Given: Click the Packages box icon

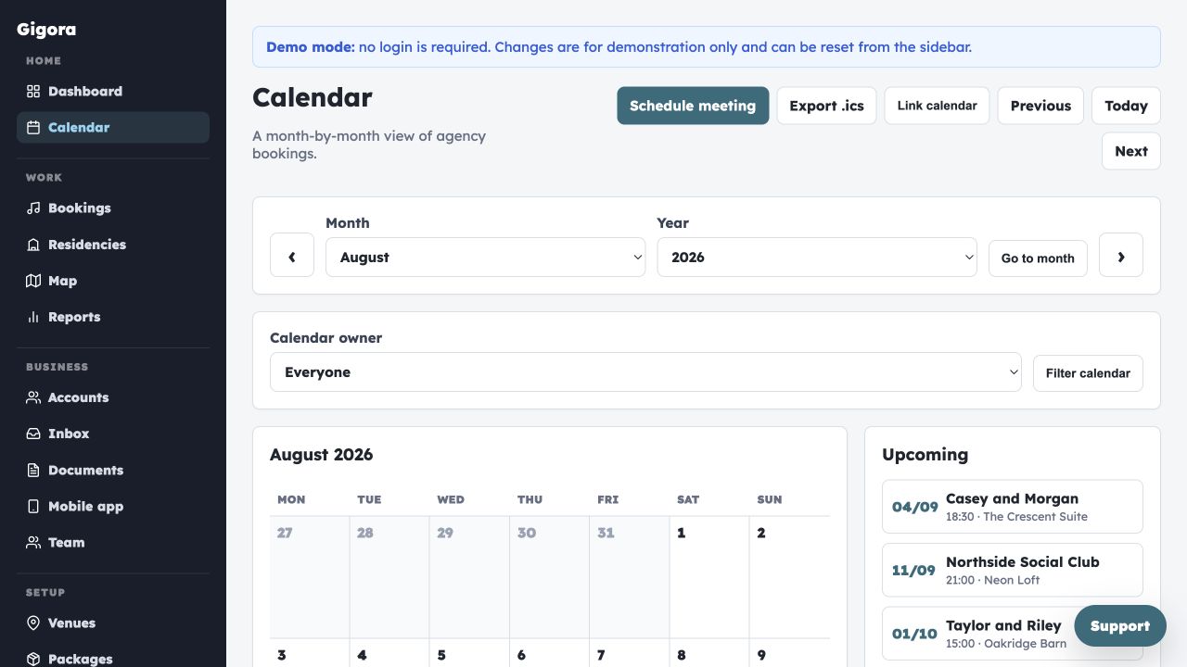Looking at the screenshot, I should (x=33, y=659).
